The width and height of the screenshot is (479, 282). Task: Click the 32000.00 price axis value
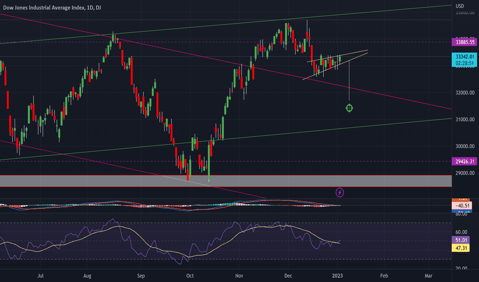[465, 93]
